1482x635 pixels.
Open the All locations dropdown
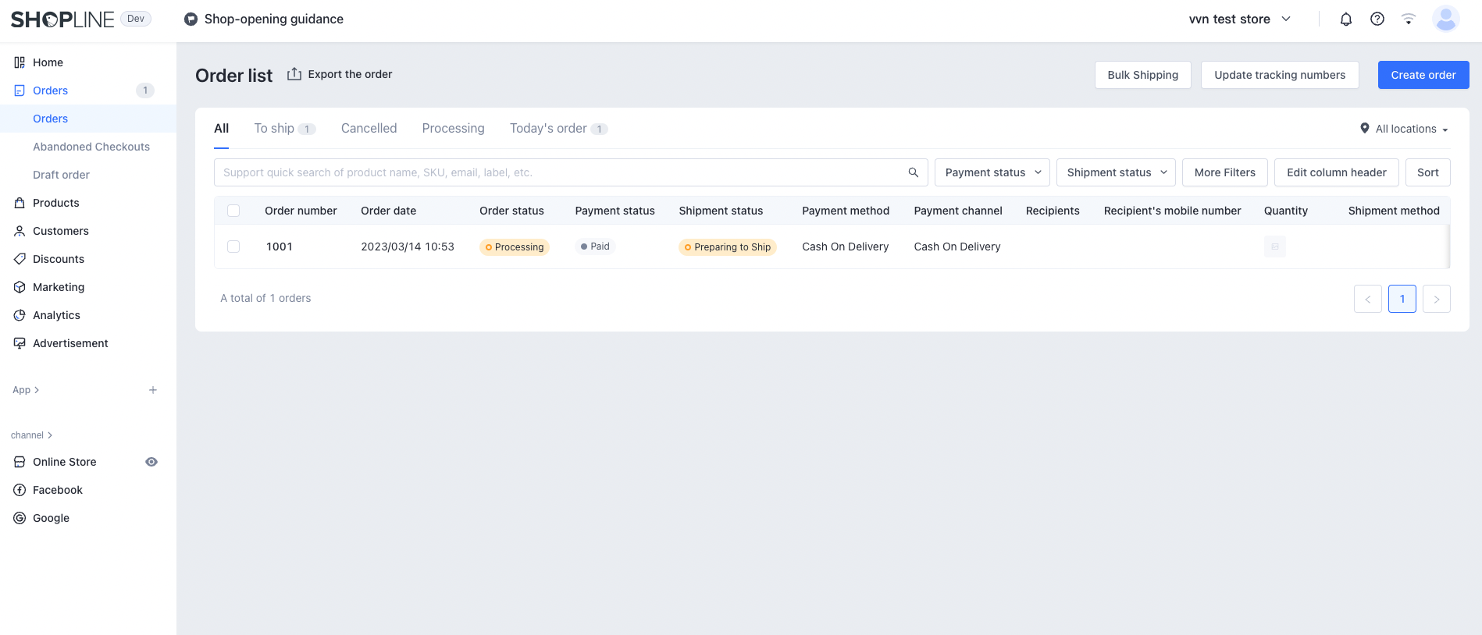coord(1404,129)
